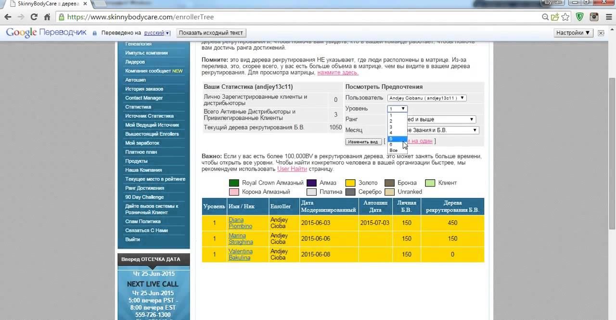Open Contact Manager in the sidebar
This screenshot has width=616, height=320.
(144, 98)
